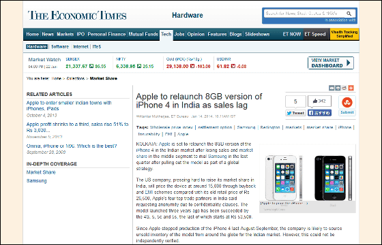
Task: Open the Features section
Action: click(x=217, y=34)
